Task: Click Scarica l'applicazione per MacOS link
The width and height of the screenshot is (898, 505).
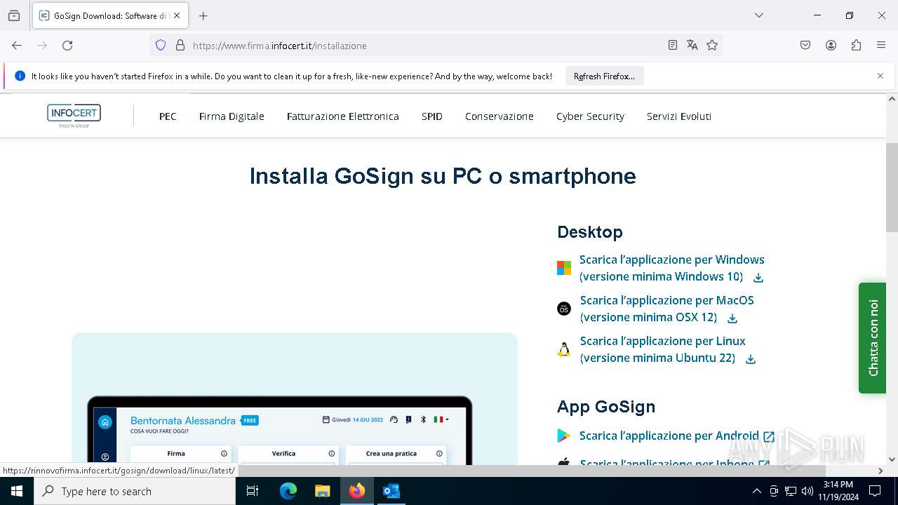Action: pos(666,309)
